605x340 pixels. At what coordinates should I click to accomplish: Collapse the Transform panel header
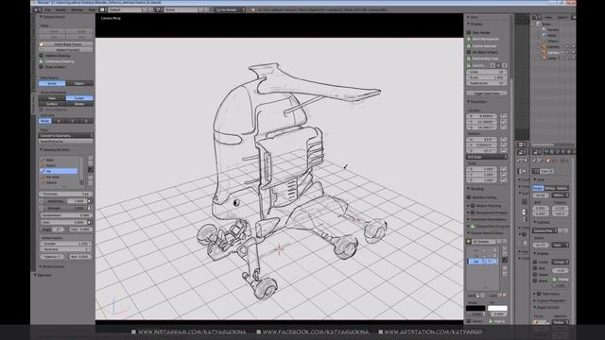476,102
